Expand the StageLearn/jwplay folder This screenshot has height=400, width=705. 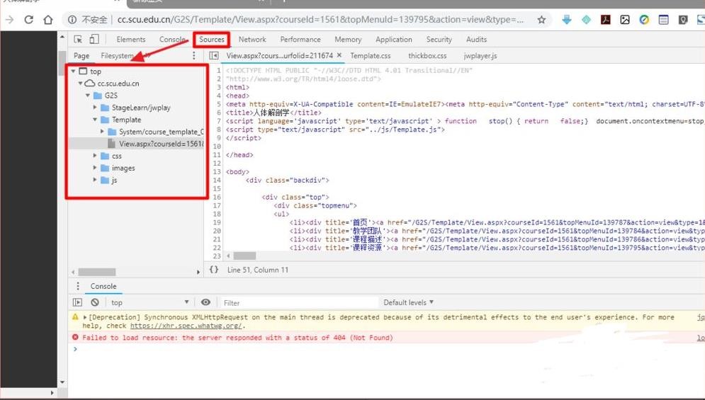pos(95,108)
